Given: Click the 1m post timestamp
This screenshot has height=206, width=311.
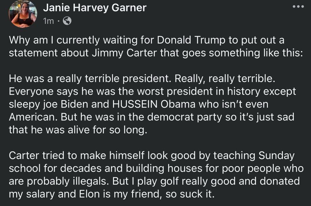Looking at the screenshot, I should point(48,21).
